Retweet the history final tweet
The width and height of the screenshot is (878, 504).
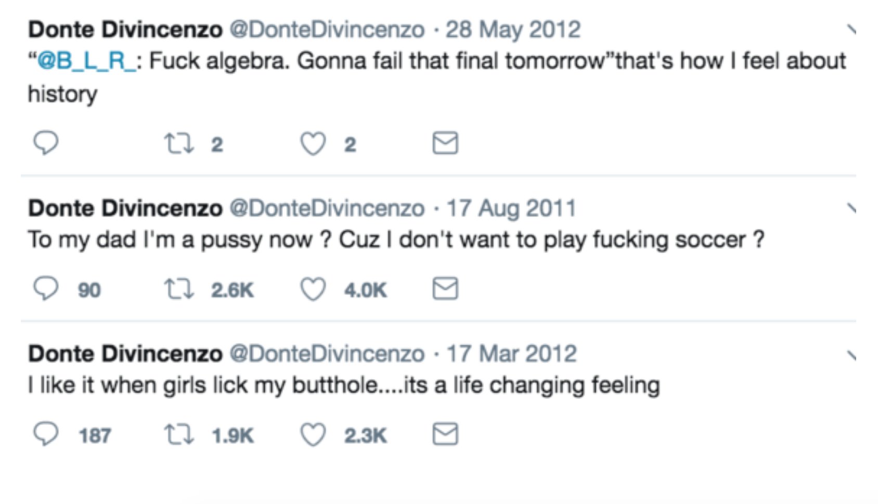click(x=179, y=142)
